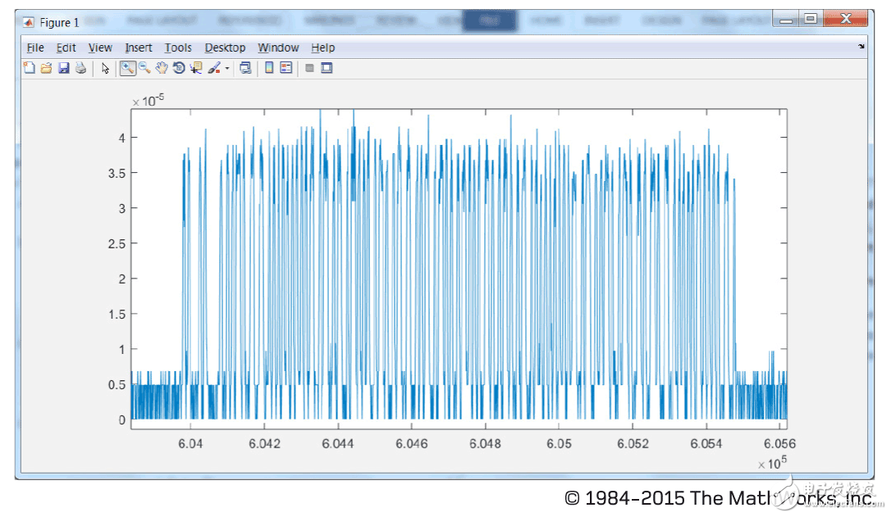
Task: Insert a legend via toolbar icon
Action: click(286, 69)
